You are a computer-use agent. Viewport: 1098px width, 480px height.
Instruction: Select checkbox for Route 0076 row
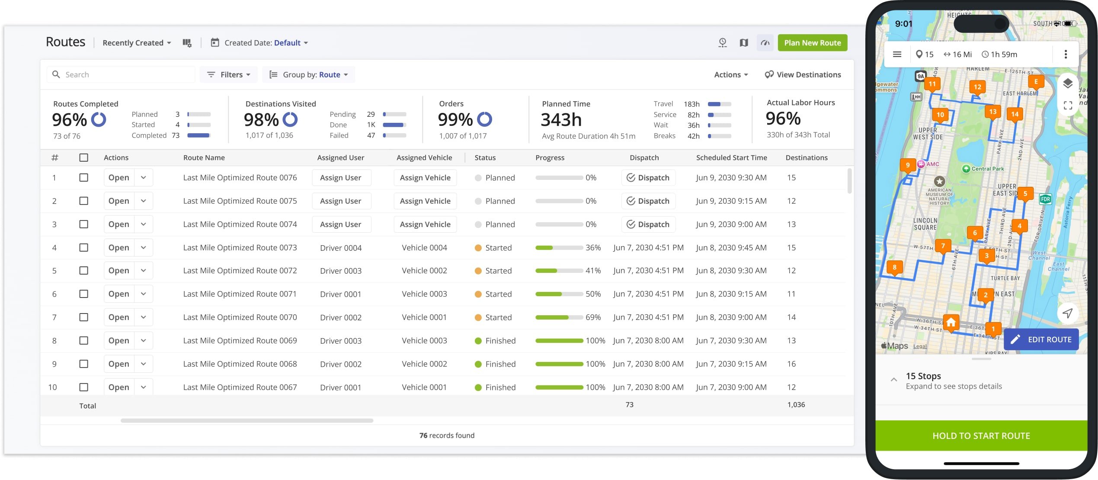(x=83, y=178)
